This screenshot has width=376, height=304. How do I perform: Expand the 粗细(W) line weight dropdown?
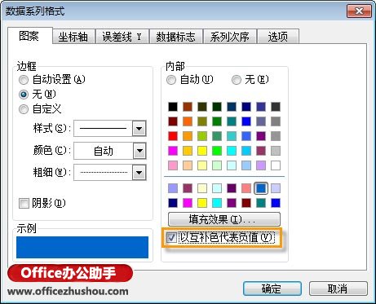pyautogui.click(x=139, y=173)
